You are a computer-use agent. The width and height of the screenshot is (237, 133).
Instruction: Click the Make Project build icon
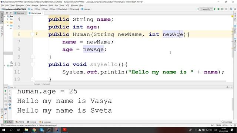coord(198,9)
